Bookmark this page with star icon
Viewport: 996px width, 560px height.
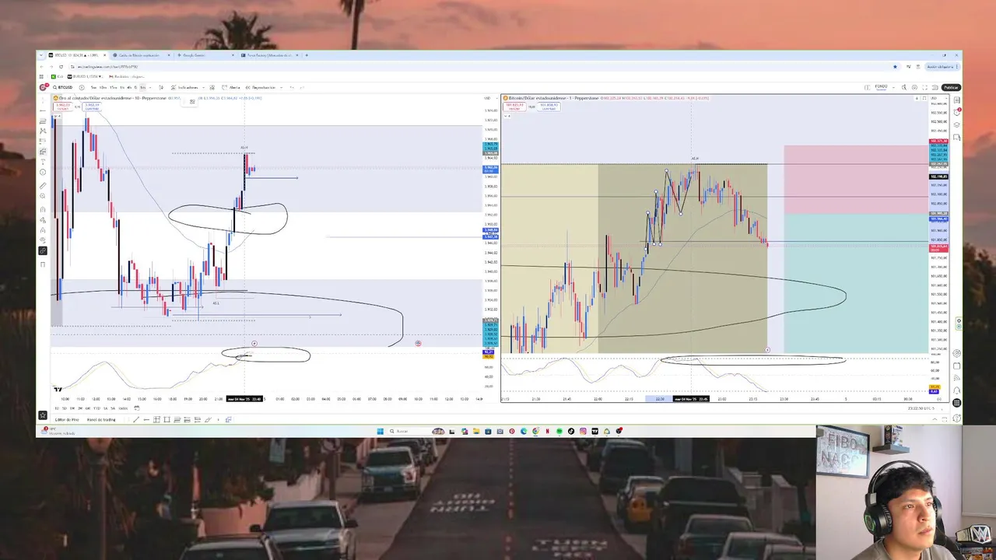point(895,67)
